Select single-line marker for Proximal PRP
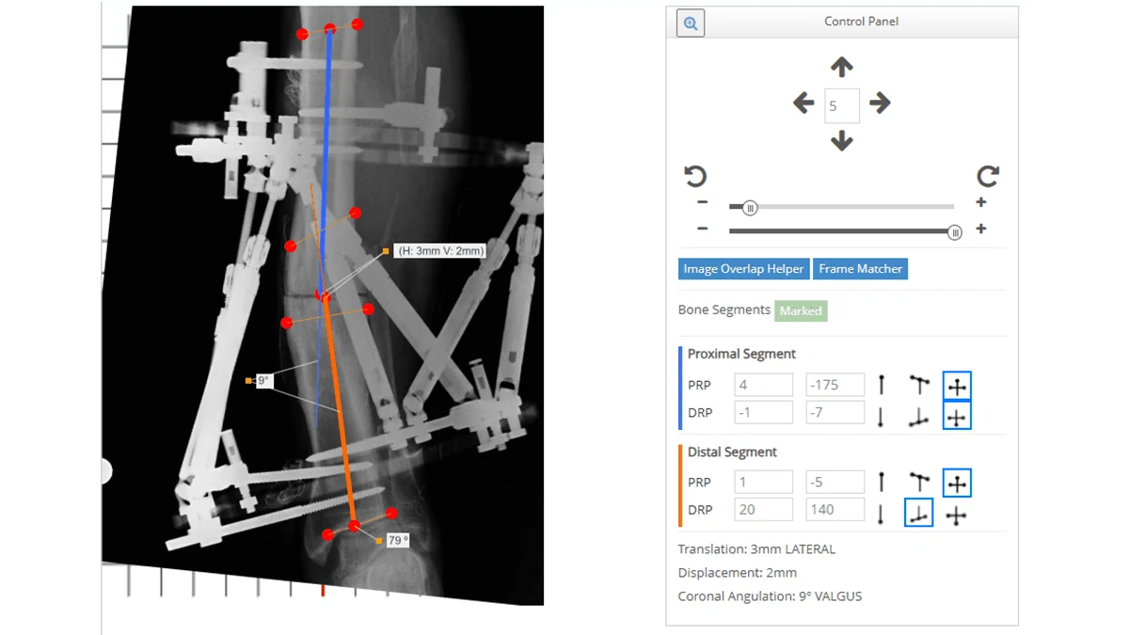1129x635 pixels. pos(881,385)
